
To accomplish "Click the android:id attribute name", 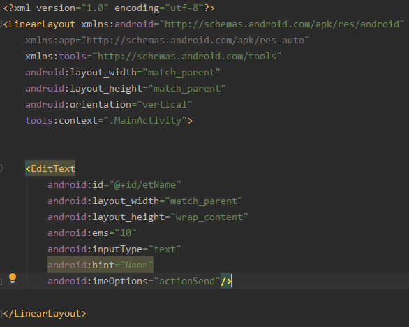I will [75, 185].
